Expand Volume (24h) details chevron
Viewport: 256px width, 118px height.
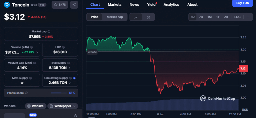37,52
